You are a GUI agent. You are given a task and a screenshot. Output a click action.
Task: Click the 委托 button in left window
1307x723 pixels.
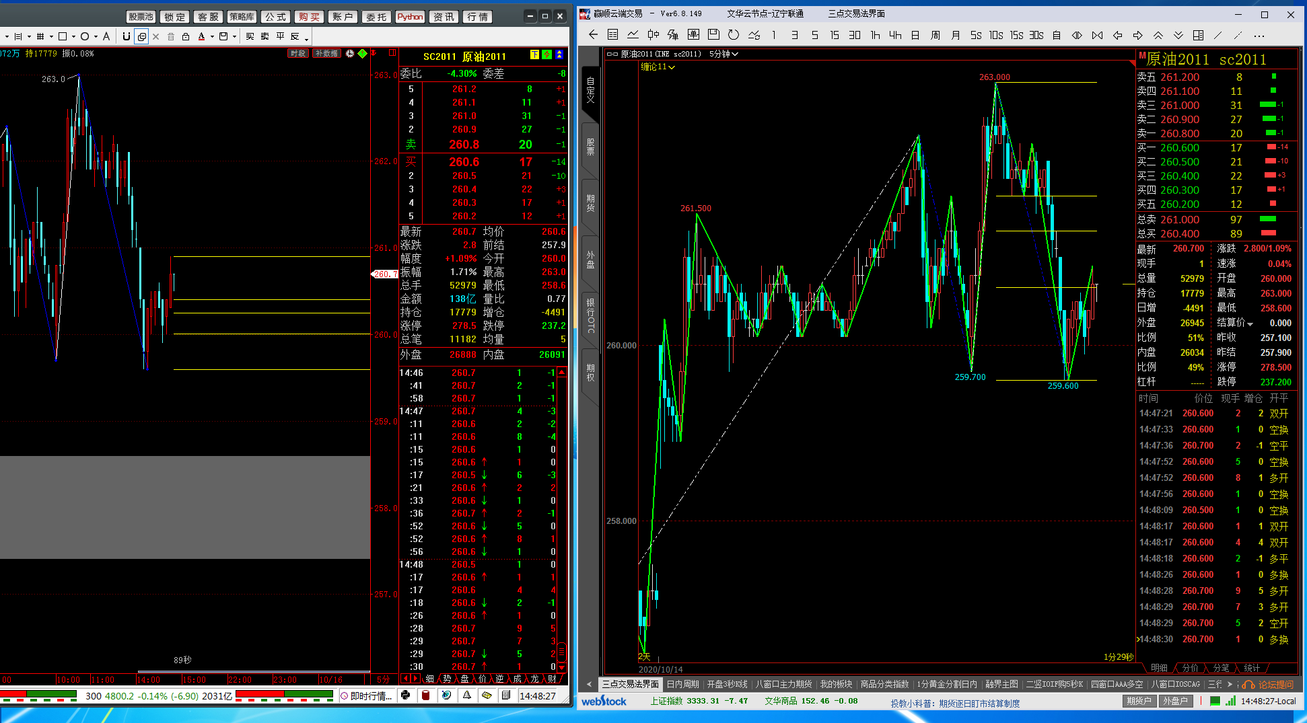(376, 17)
